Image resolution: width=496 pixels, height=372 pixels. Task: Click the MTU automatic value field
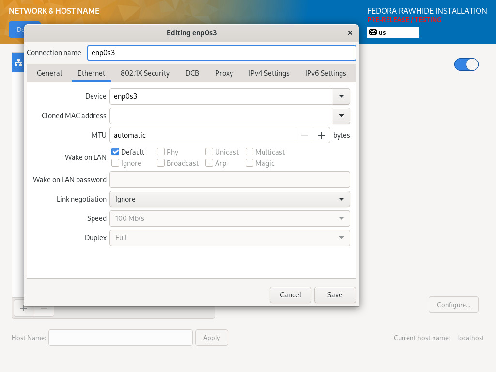coord(203,135)
